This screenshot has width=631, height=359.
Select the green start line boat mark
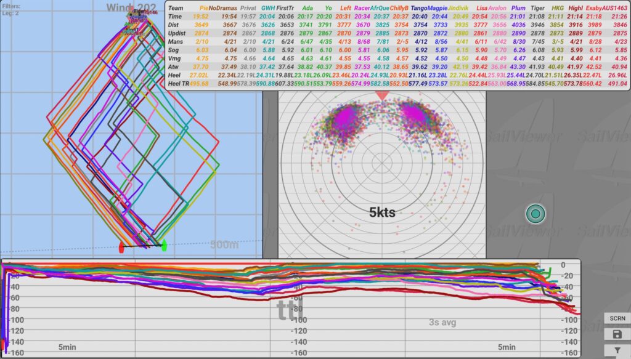pos(164,245)
